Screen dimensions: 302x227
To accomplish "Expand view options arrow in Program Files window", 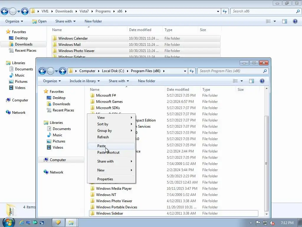I will [x=242, y=81].
